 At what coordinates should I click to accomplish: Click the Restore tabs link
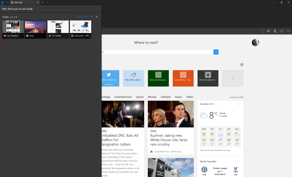83,17
